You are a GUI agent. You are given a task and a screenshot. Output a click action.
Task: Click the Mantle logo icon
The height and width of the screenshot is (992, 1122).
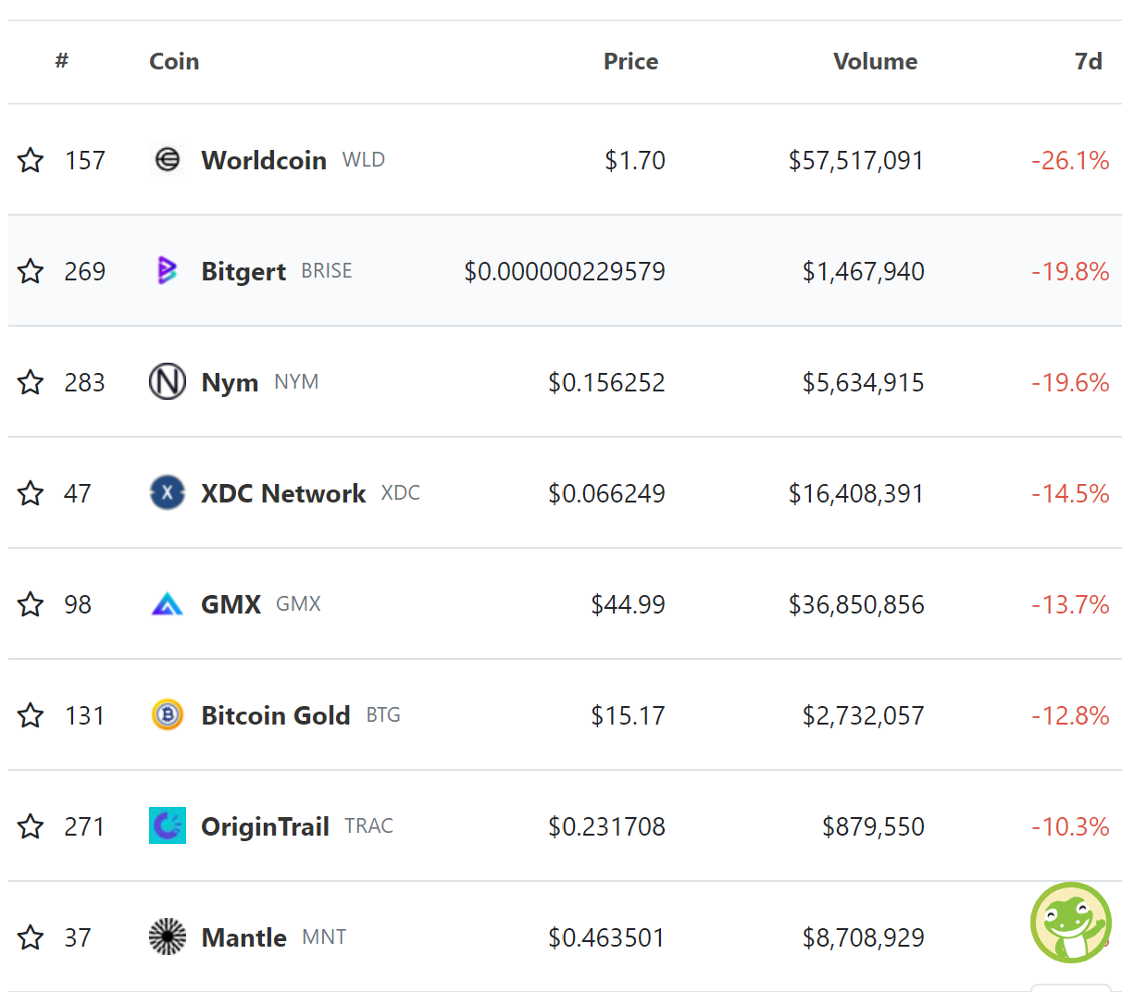tap(168, 937)
